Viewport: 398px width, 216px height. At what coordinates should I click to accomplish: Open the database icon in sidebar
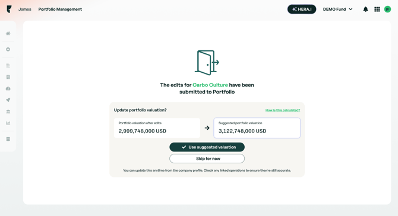[x=8, y=139]
